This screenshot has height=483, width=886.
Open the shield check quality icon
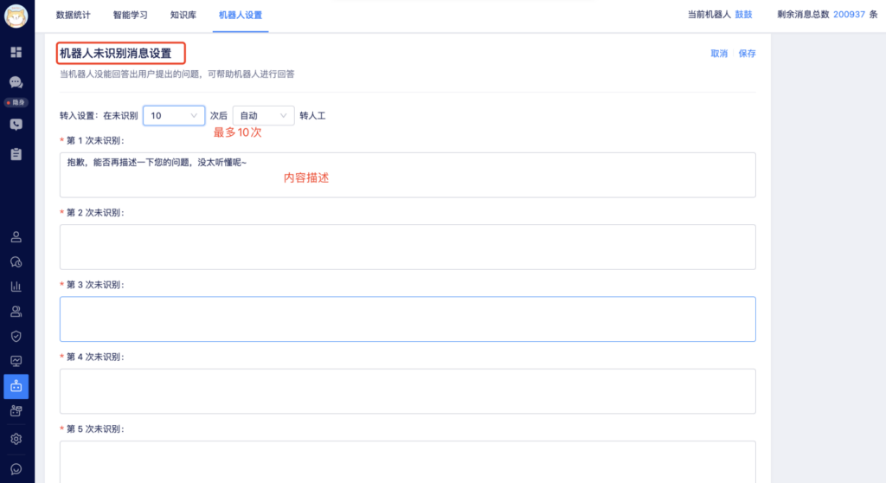16,337
